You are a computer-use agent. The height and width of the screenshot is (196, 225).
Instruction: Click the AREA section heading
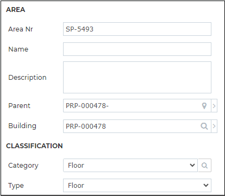16,10
